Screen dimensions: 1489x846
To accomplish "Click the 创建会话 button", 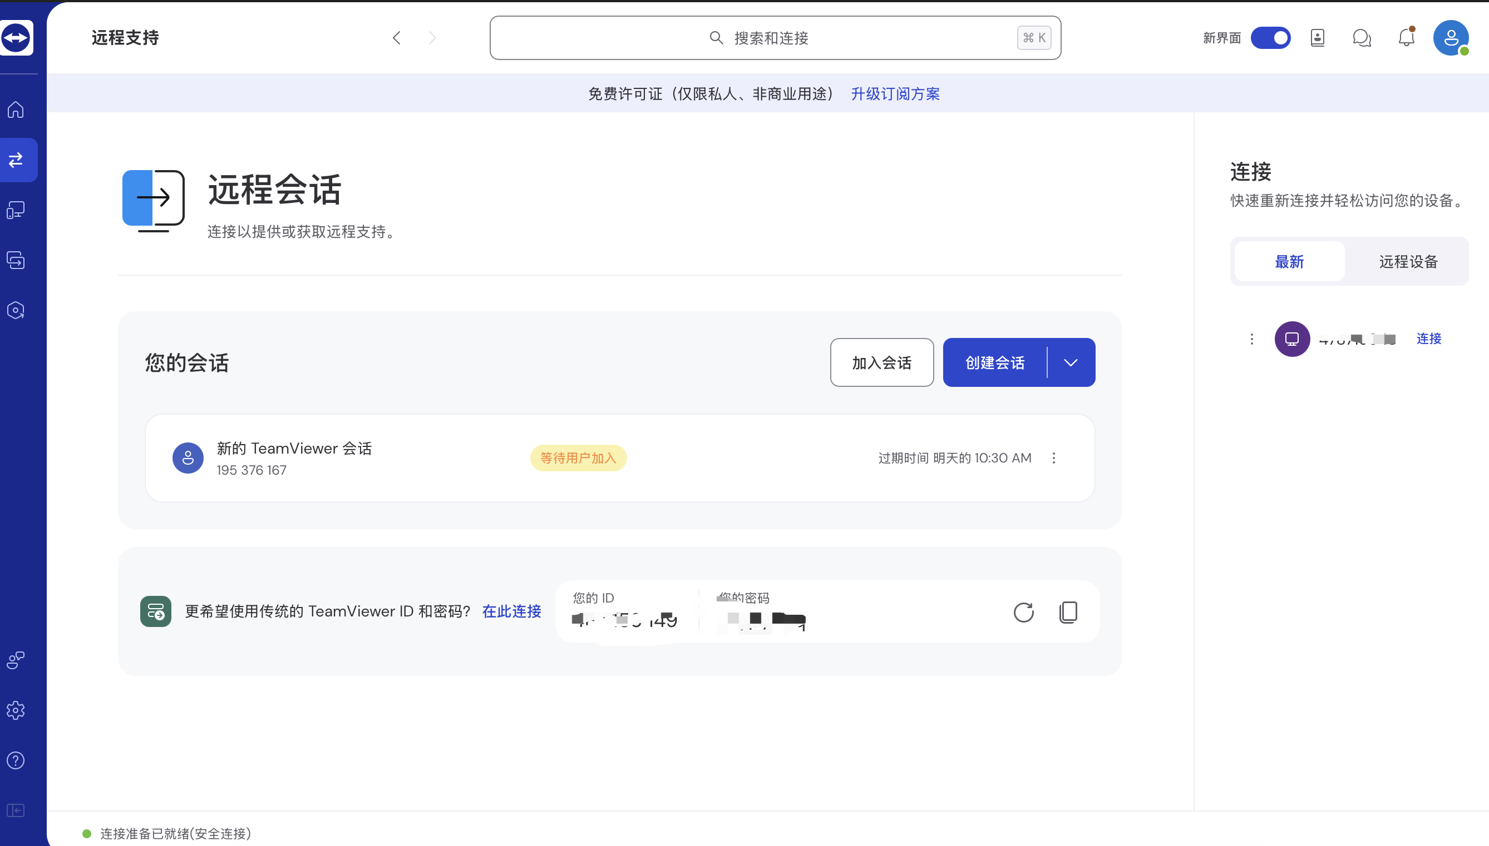I will (994, 362).
